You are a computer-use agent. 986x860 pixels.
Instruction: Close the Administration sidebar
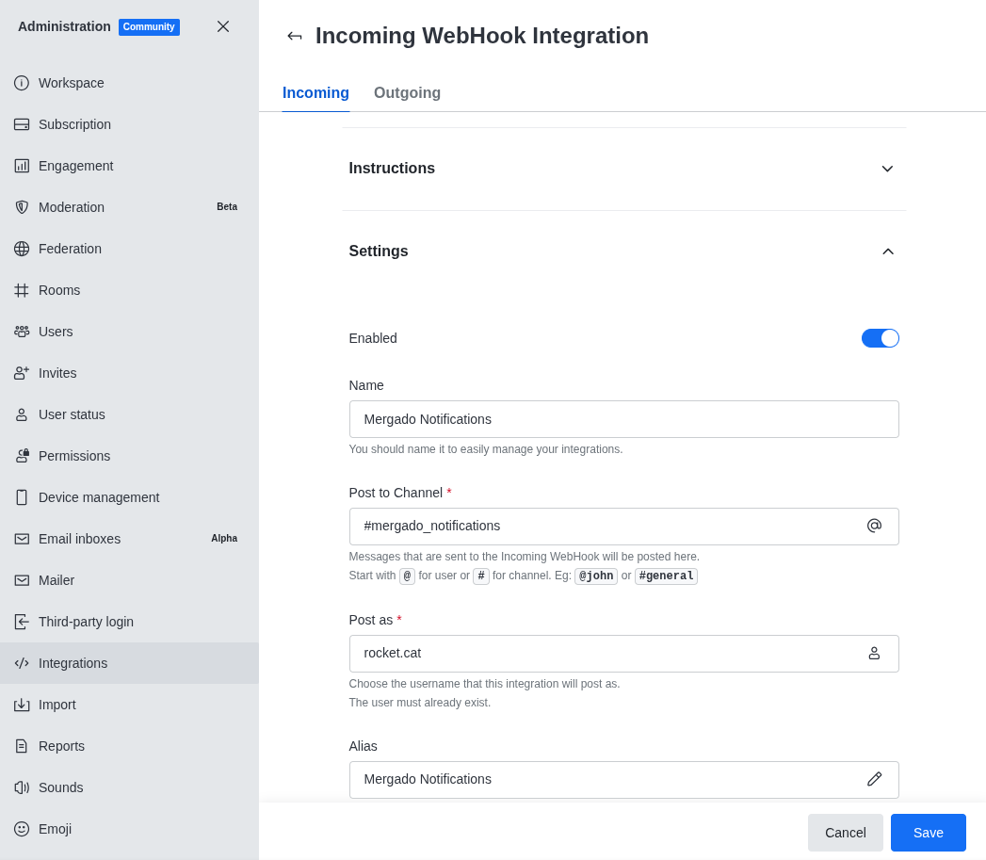tap(223, 26)
